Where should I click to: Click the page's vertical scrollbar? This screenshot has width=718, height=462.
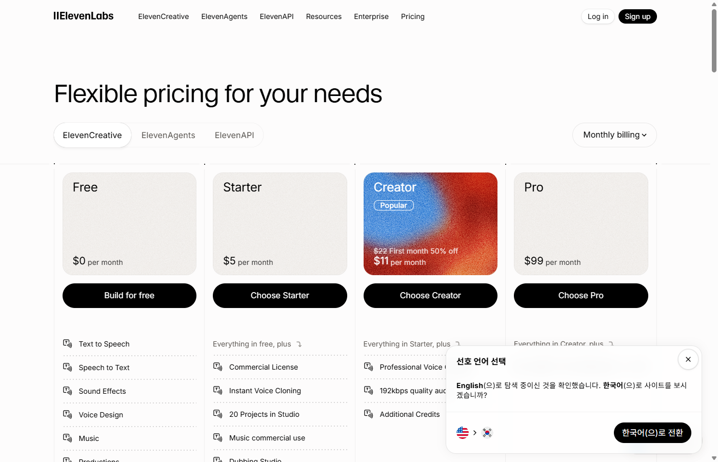[x=714, y=41]
